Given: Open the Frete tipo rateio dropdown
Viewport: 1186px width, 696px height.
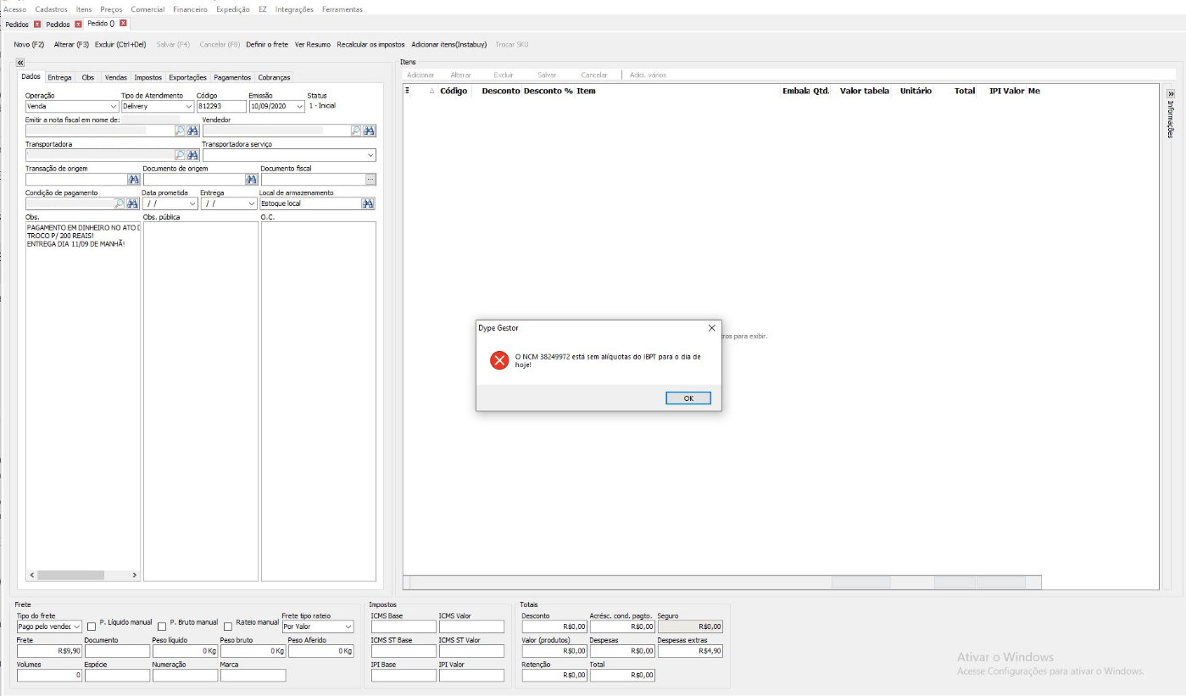Looking at the screenshot, I should point(348,626).
